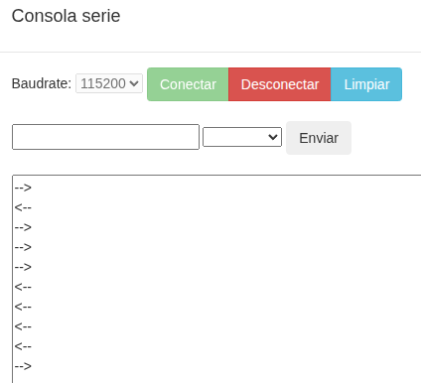
Task: Click the red Desconectar button
Action: pyautogui.click(x=280, y=84)
